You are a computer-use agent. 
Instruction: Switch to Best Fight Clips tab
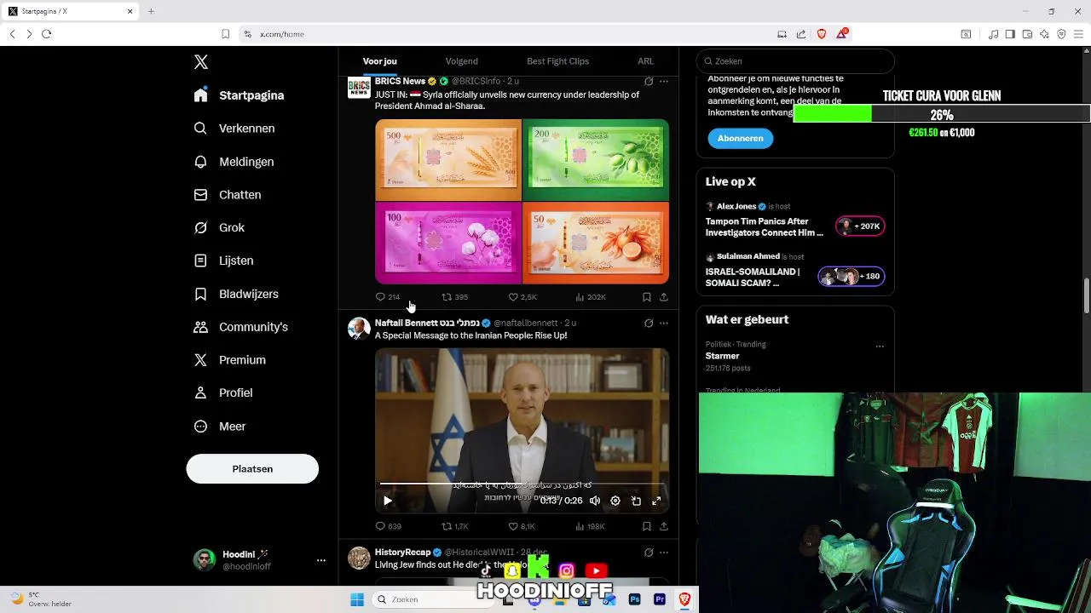tap(557, 61)
